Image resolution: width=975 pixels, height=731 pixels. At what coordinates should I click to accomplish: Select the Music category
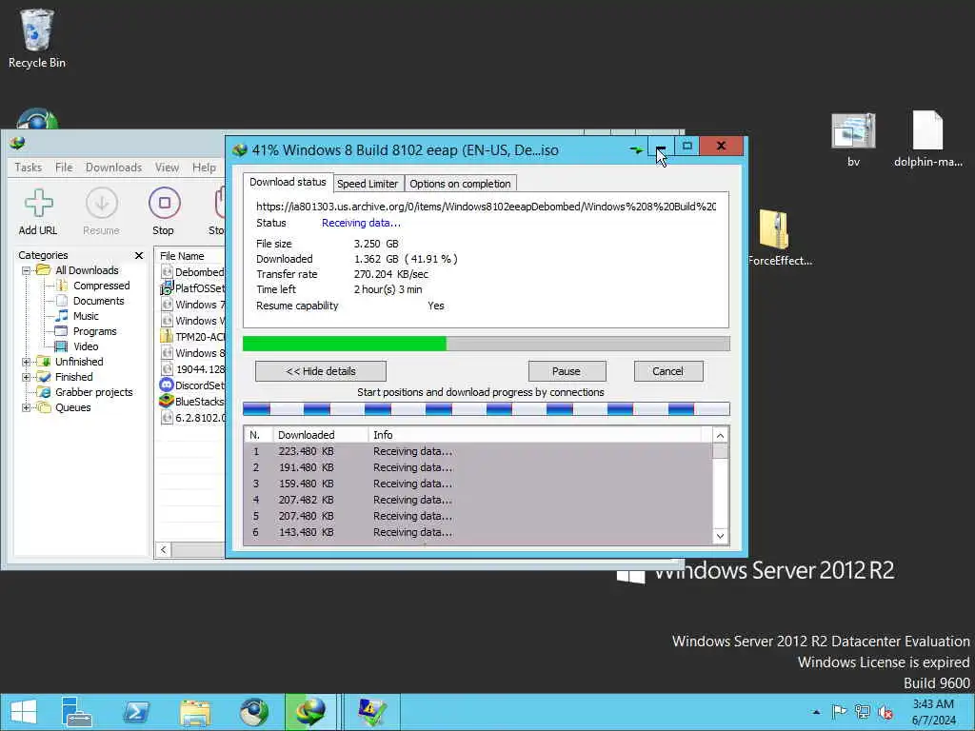coord(86,316)
